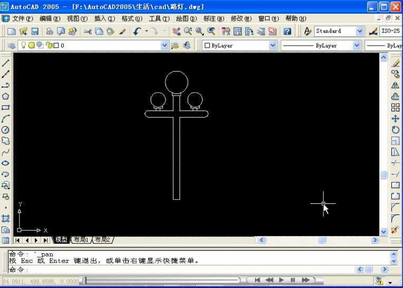This screenshot has height=288, width=403.
Task: Open the Layer Properties Manager icon
Action: coord(12,46)
